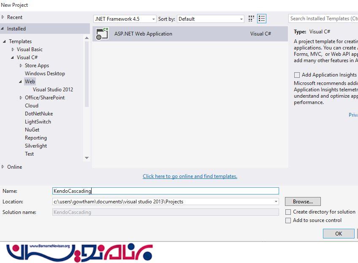The width and height of the screenshot is (358, 263).
Task: Collapse the Visual C# node
Action: coord(12,58)
